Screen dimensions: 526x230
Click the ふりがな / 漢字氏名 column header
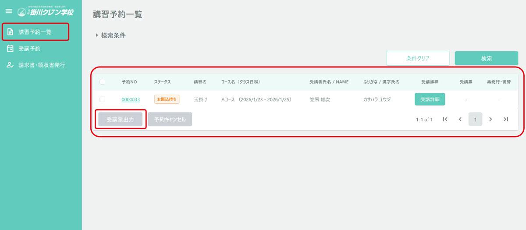381,82
